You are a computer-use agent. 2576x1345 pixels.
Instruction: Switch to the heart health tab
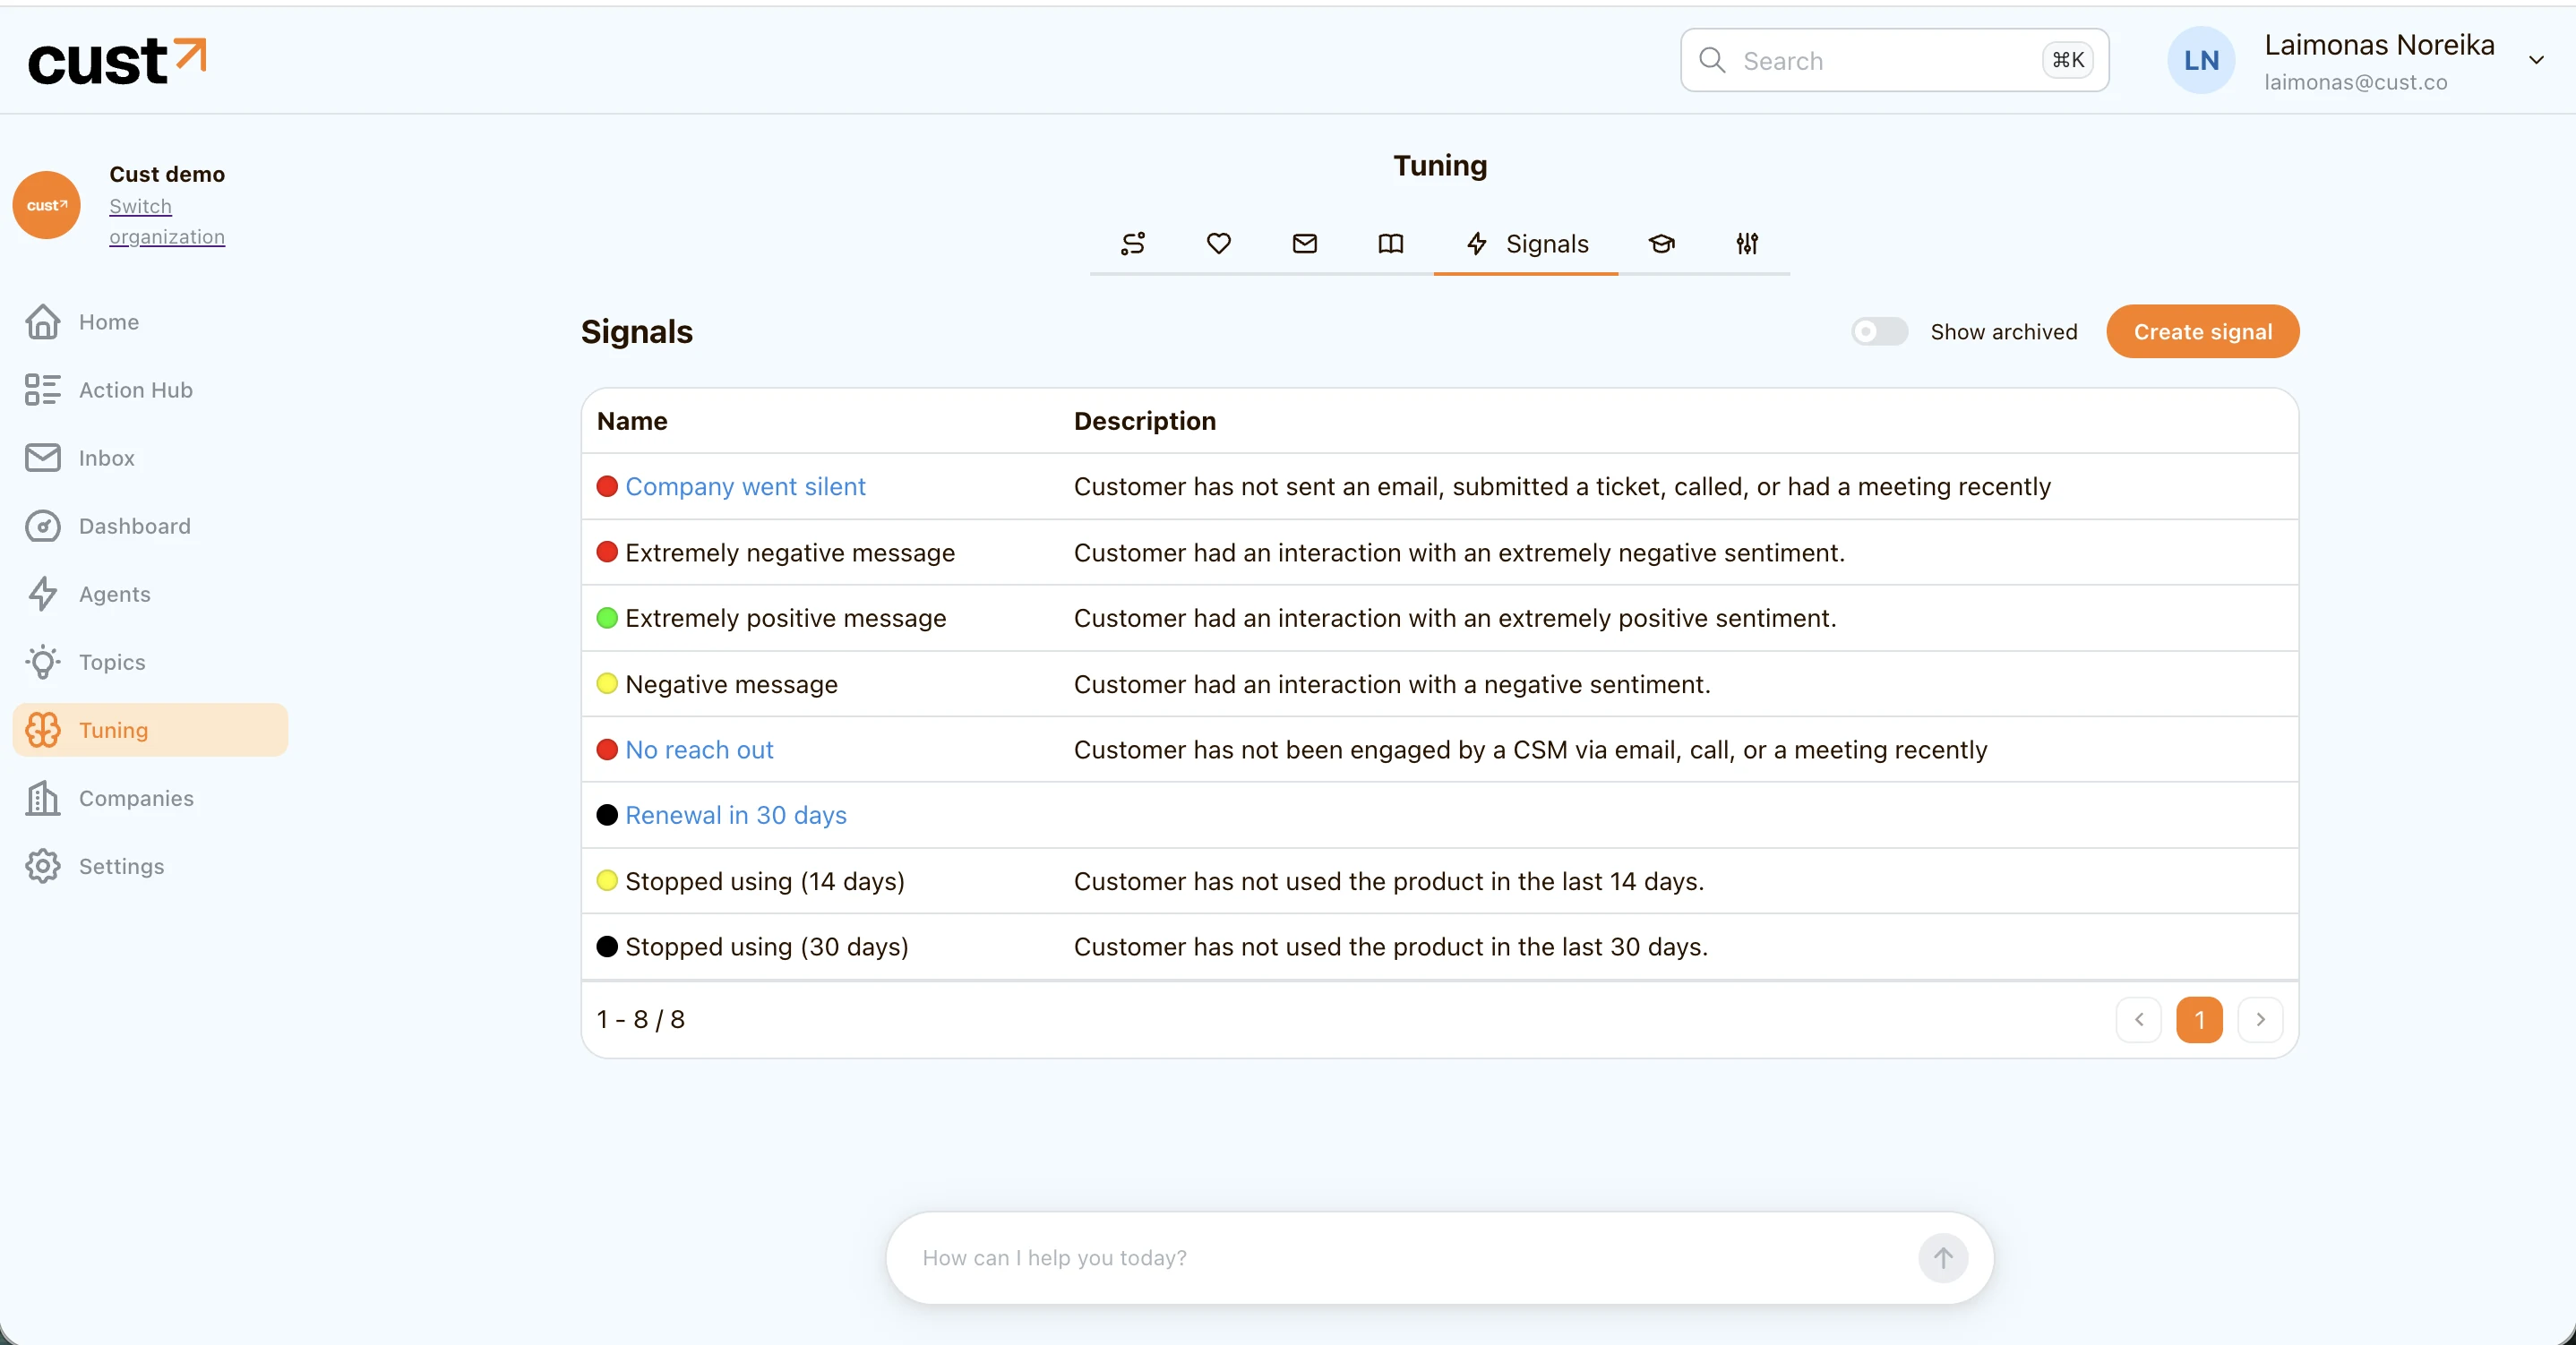pos(1219,243)
